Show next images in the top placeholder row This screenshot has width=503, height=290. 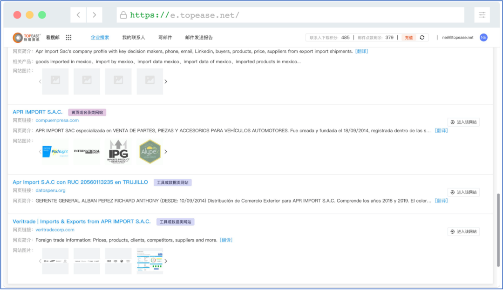coord(166,81)
